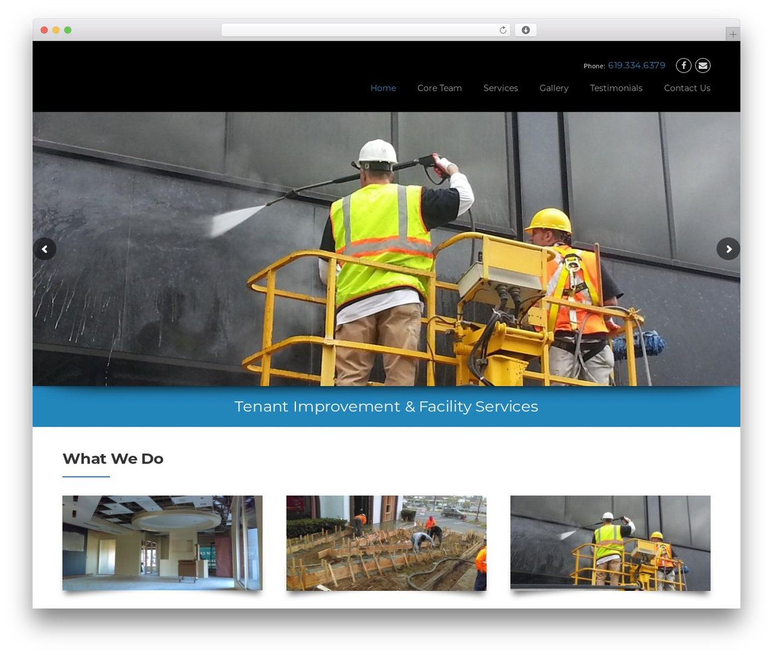This screenshot has height=655, width=773.
Task: Show the previous slide with left arrow
Action: click(45, 249)
